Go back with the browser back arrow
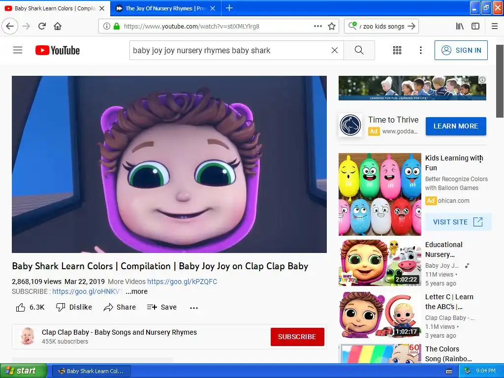The height and width of the screenshot is (378, 504). (x=10, y=26)
